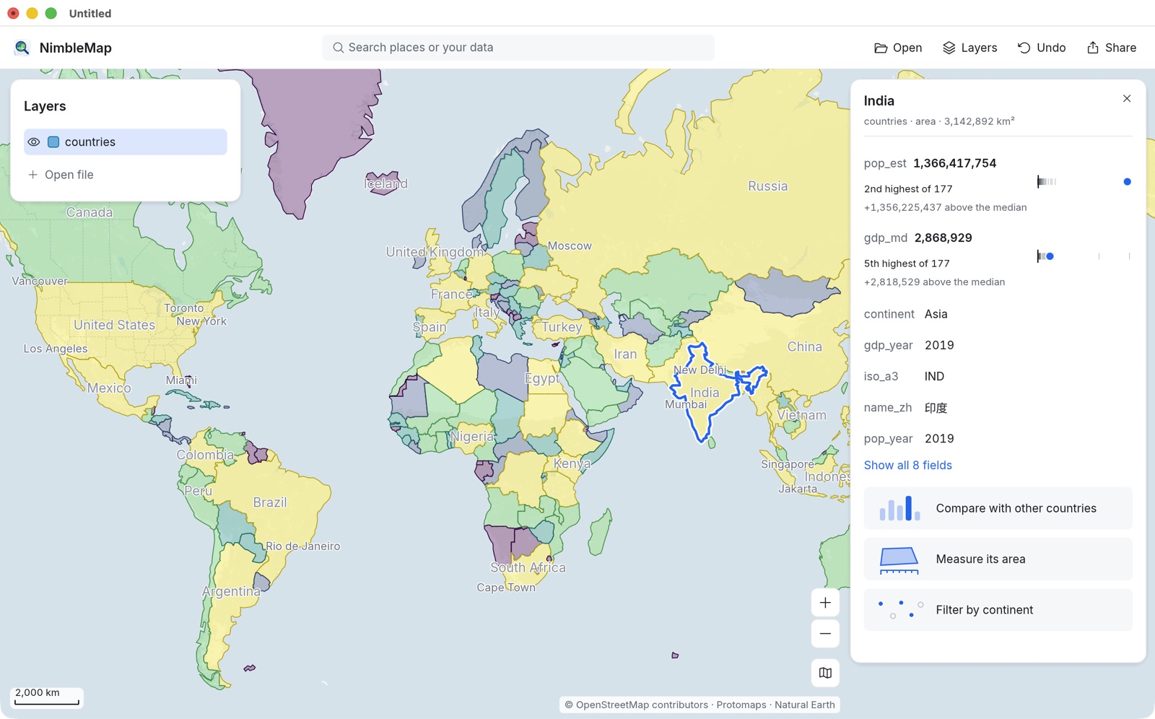This screenshot has height=719, width=1155.
Task: Click the name_zh value 印度
Action: pos(936,408)
